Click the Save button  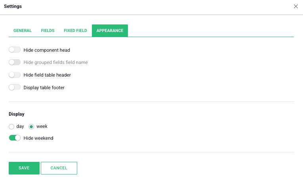[x=24, y=168]
